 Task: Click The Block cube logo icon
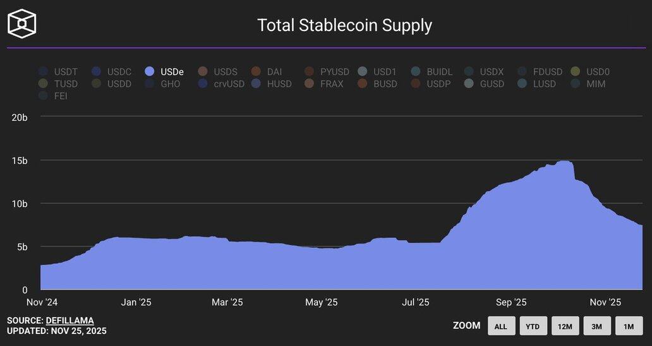[x=21, y=24]
